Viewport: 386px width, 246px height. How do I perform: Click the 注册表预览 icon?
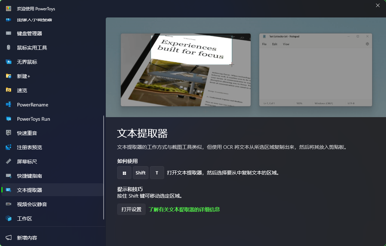pos(9,147)
